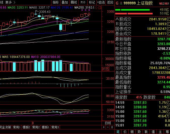Open the 筹 chip distribution tab
The width and height of the screenshot is (170, 134).
pyautogui.click(x=167, y=132)
